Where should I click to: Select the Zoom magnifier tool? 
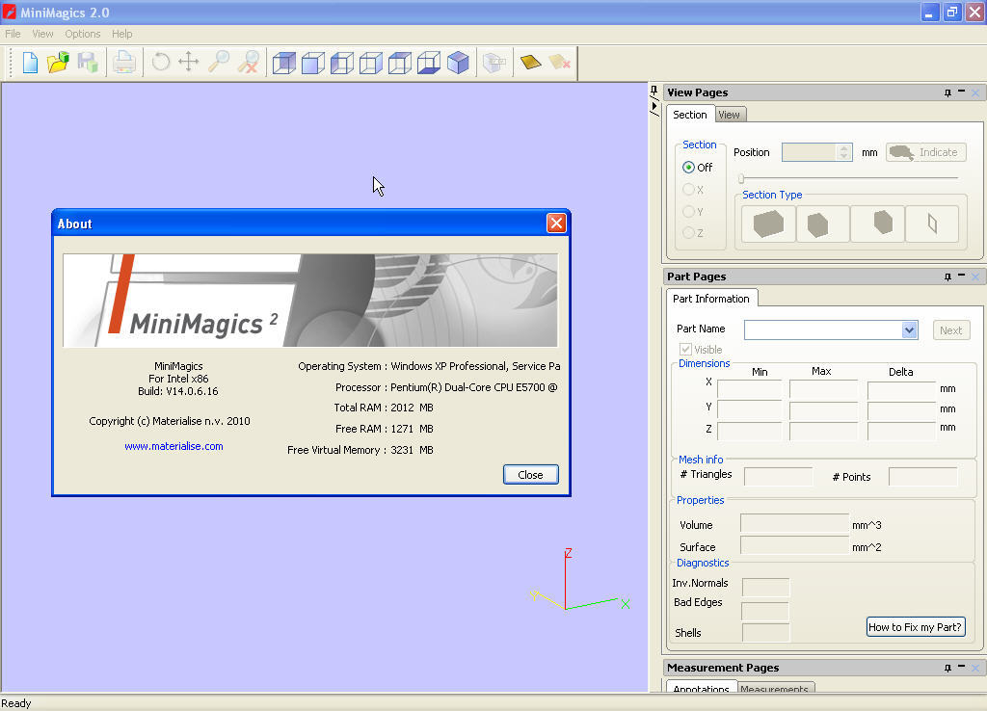(x=219, y=62)
